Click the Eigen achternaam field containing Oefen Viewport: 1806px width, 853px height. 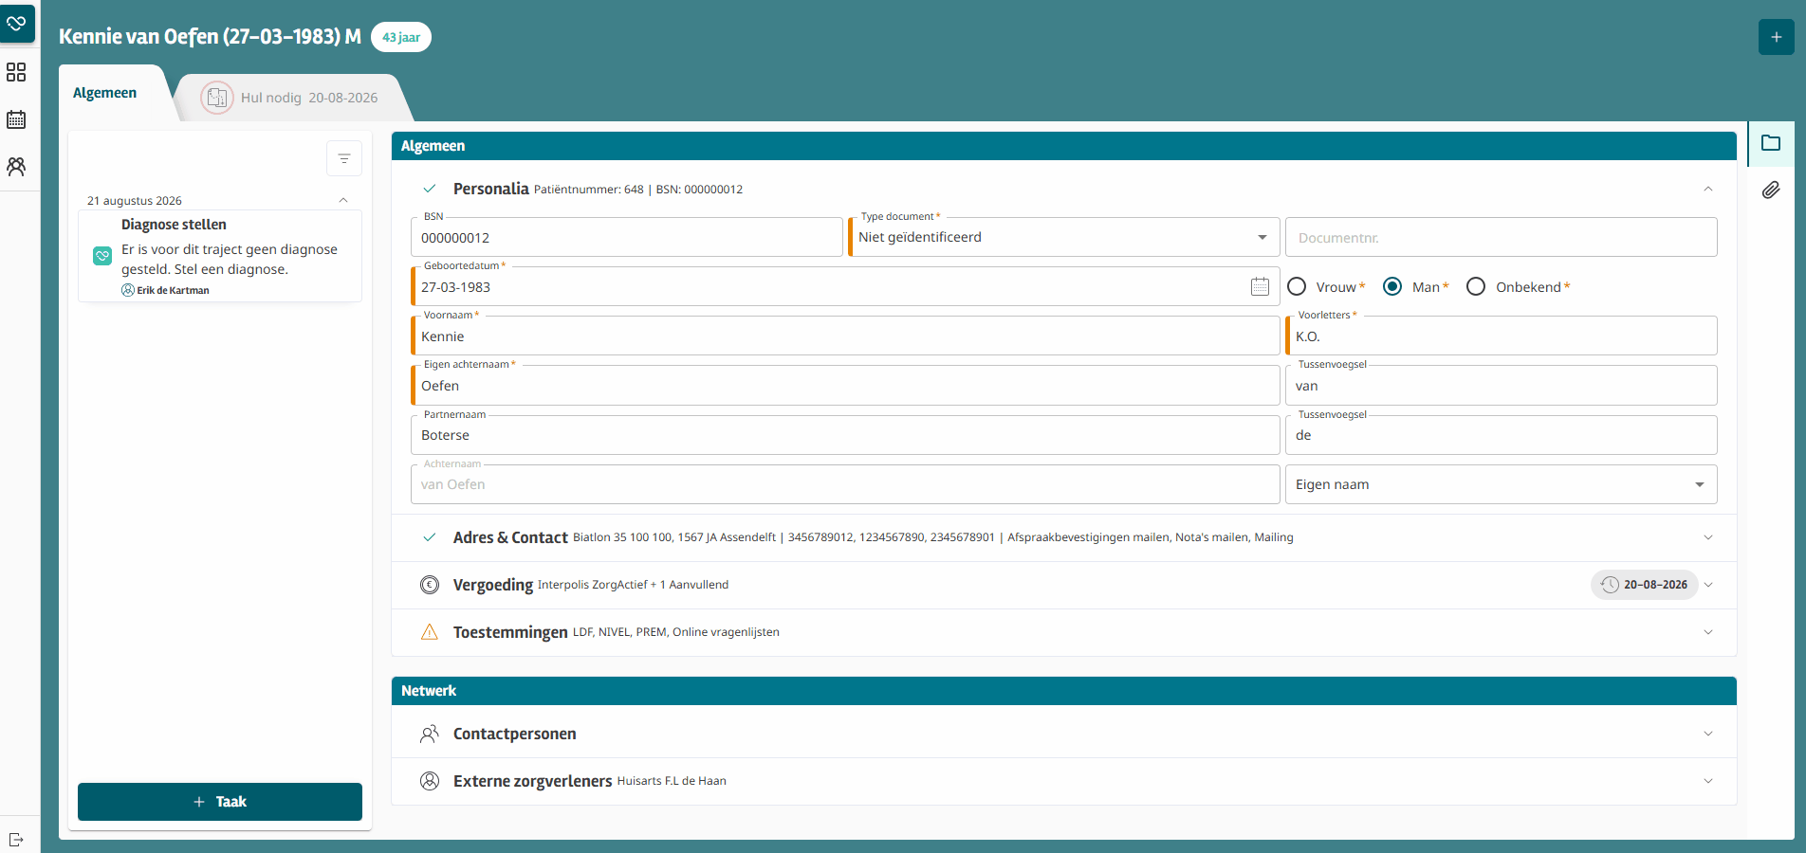(x=845, y=385)
